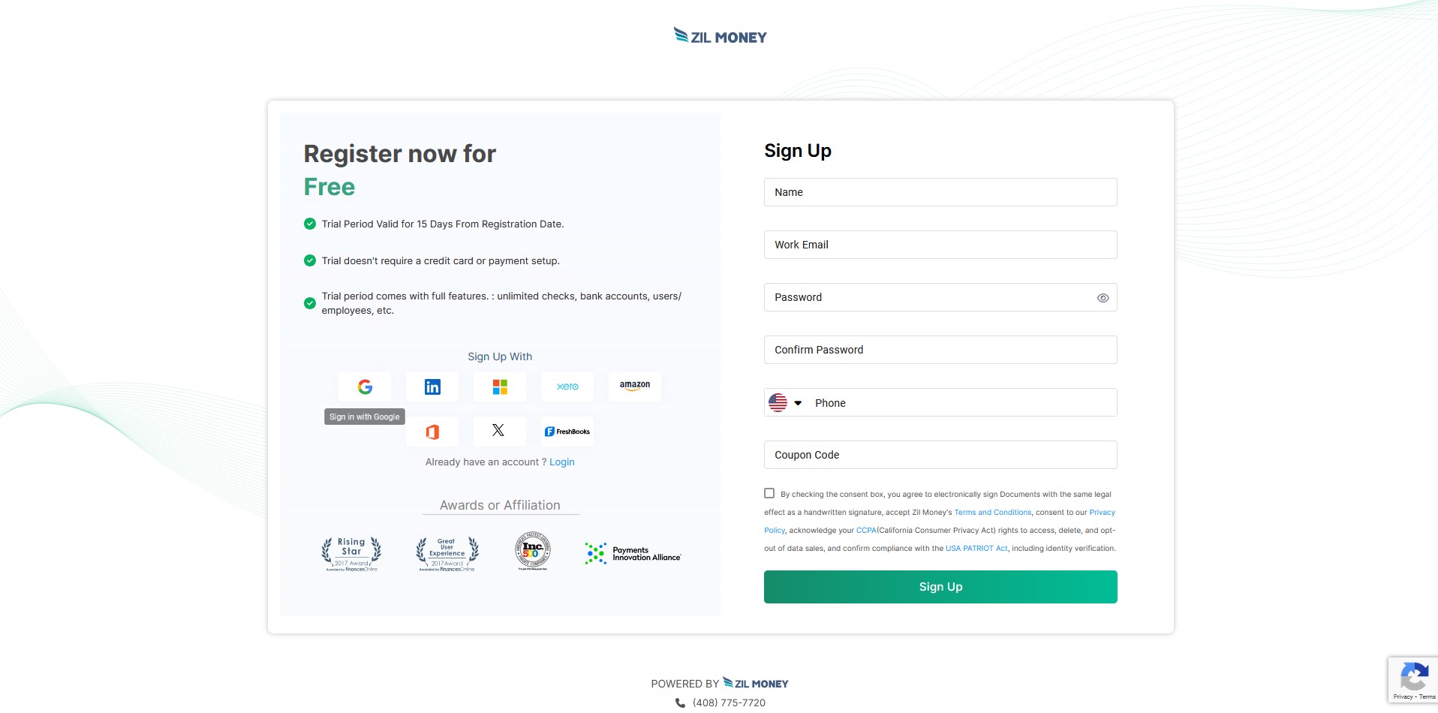Sign up with X (Twitter) icon
The width and height of the screenshot is (1438, 713).
[498, 431]
